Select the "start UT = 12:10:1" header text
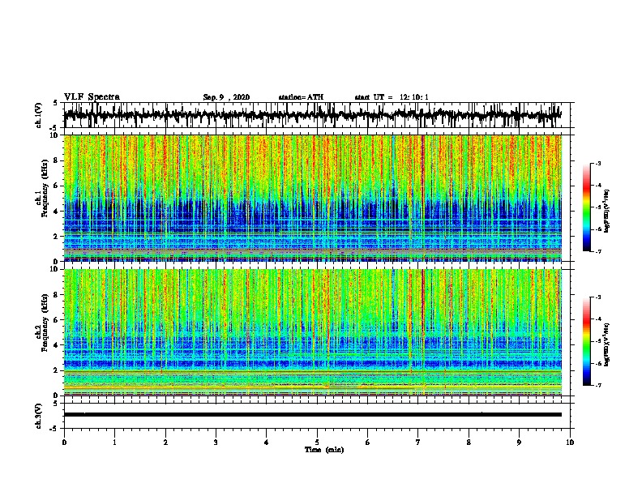This screenshot has width=642, height=496. [x=392, y=97]
